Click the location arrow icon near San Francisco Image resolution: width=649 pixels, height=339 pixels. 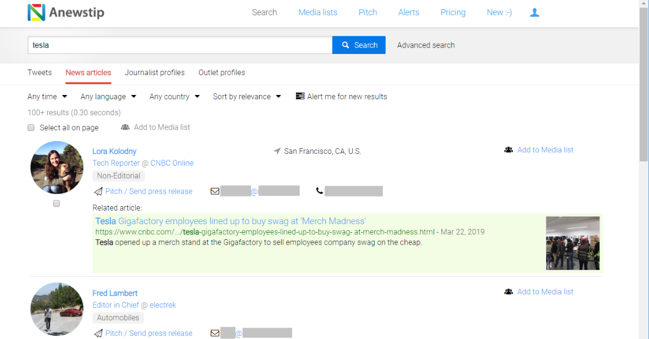point(277,151)
